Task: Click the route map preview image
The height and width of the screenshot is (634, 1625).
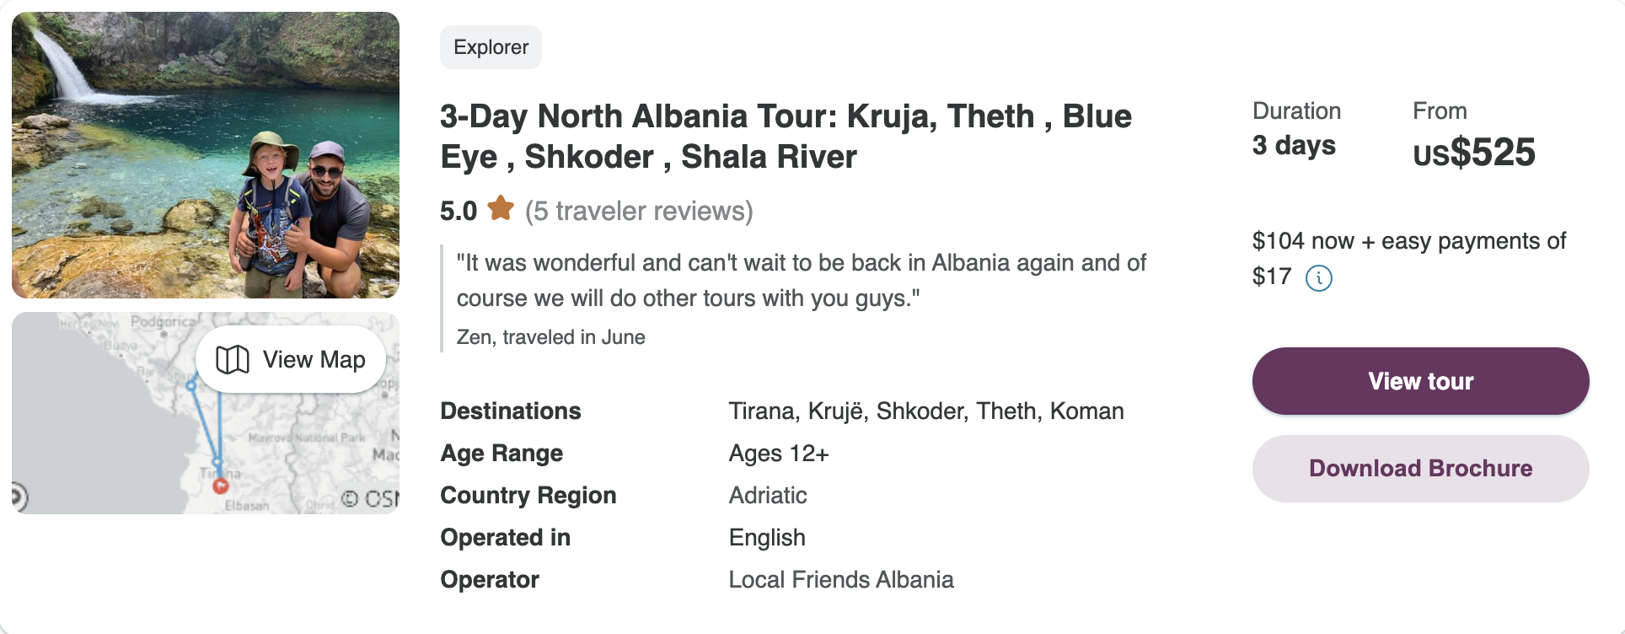Action: [x=206, y=413]
